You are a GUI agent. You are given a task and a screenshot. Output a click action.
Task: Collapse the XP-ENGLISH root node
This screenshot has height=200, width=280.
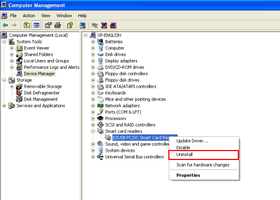click(x=86, y=36)
